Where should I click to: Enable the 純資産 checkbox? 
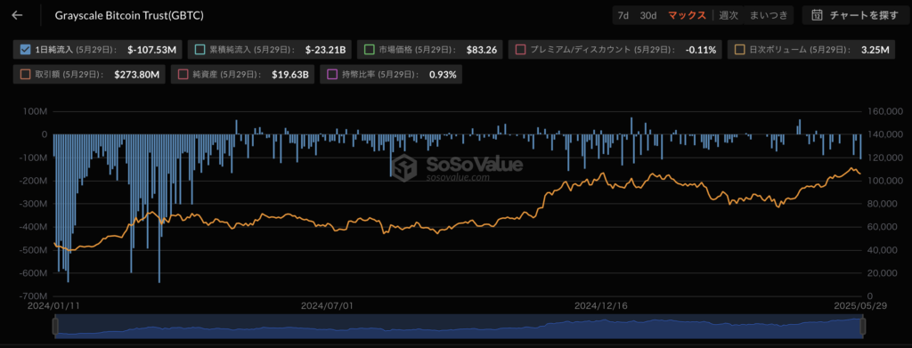tap(183, 75)
